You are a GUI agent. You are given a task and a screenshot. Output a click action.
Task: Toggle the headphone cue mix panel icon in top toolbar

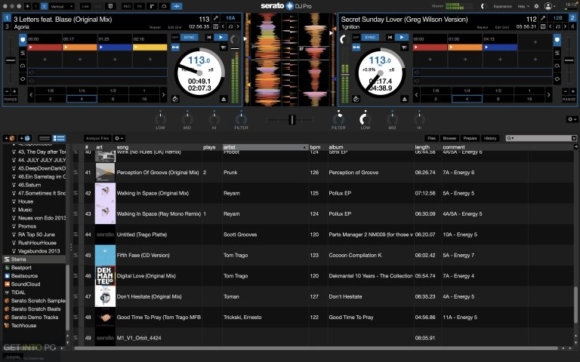pyautogui.click(x=164, y=6)
